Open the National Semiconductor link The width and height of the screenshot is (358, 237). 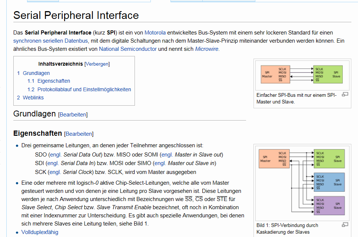(127, 49)
